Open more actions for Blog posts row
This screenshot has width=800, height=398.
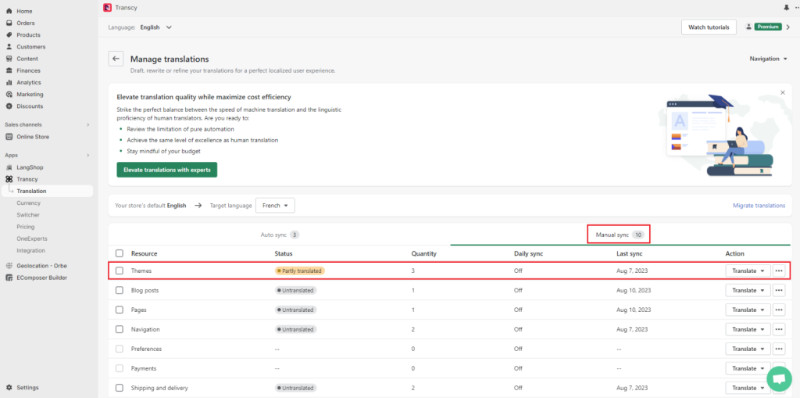779,290
